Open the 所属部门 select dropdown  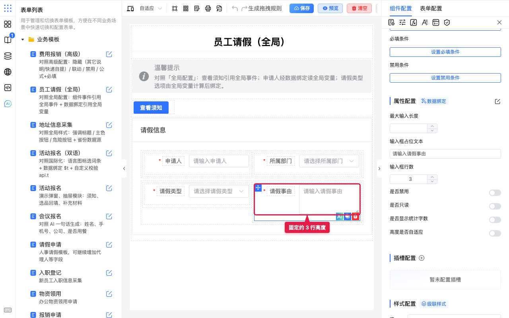[329, 161]
